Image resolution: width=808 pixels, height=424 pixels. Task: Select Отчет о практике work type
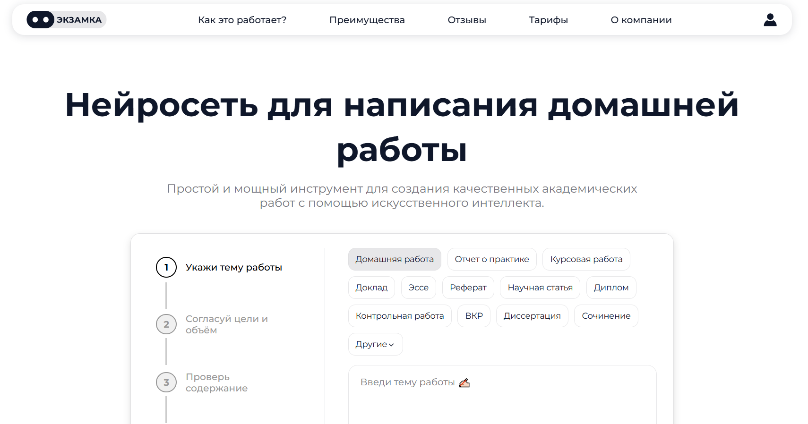491,259
